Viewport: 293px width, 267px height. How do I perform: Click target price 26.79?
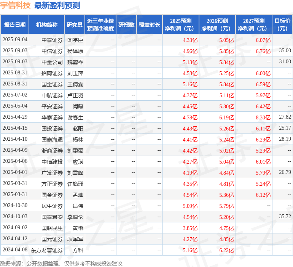(285, 172)
